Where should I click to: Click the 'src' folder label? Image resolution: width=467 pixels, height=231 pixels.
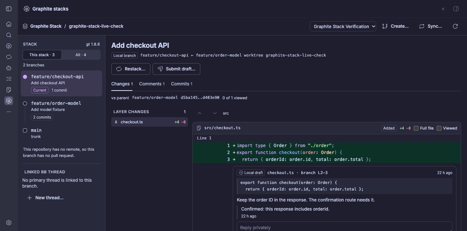tap(226, 113)
